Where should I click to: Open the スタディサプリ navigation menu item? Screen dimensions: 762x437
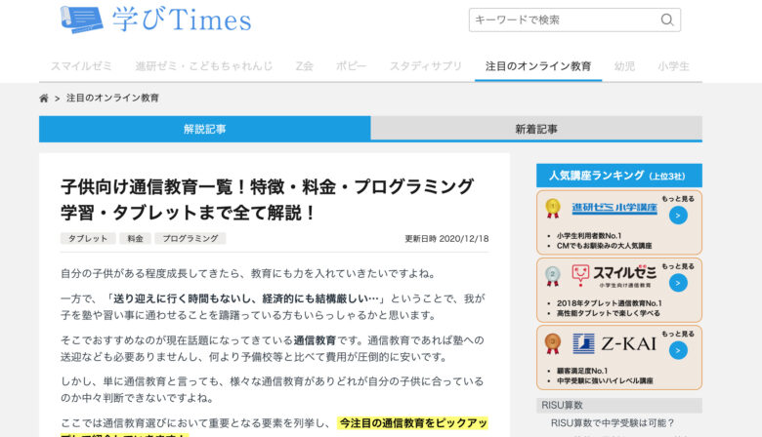pyautogui.click(x=425, y=66)
